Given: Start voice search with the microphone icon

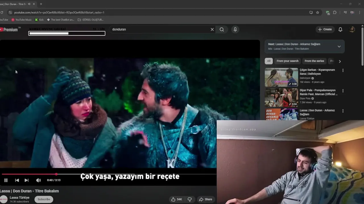Looking at the screenshot, I should tap(235, 29).
